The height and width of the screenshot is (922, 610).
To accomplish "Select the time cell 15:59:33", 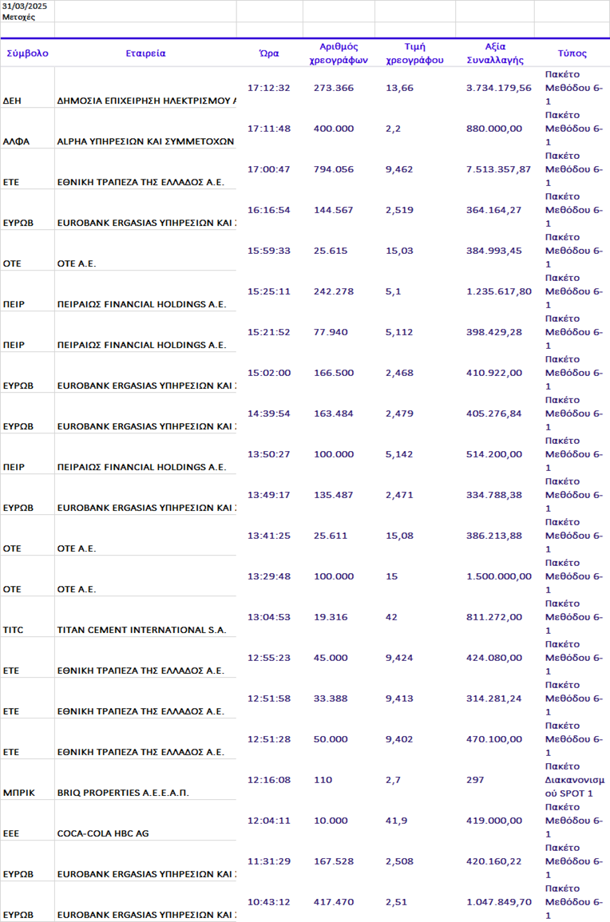I will (x=269, y=251).
